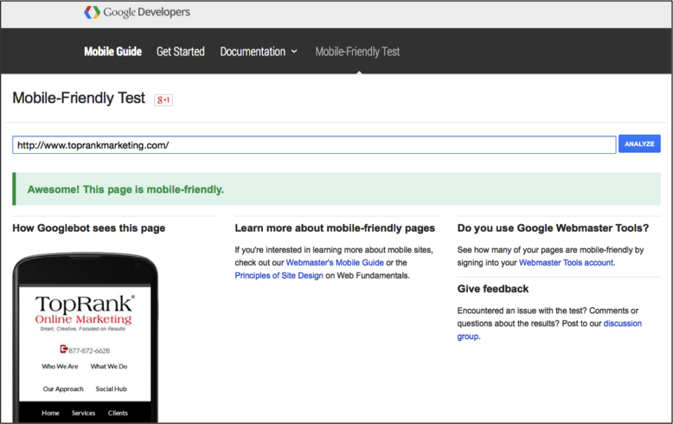Open Webmaster Tools account link
Screen dimensions: 673x424
click(x=566, y=263)
